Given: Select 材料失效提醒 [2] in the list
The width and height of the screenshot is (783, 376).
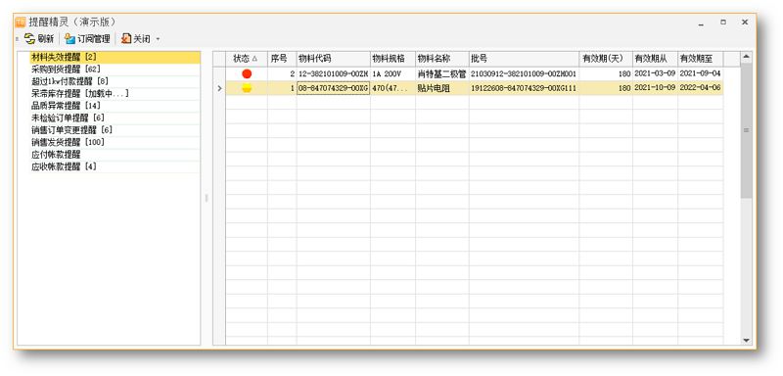Looking at the screenshot, I should (115, 57).
